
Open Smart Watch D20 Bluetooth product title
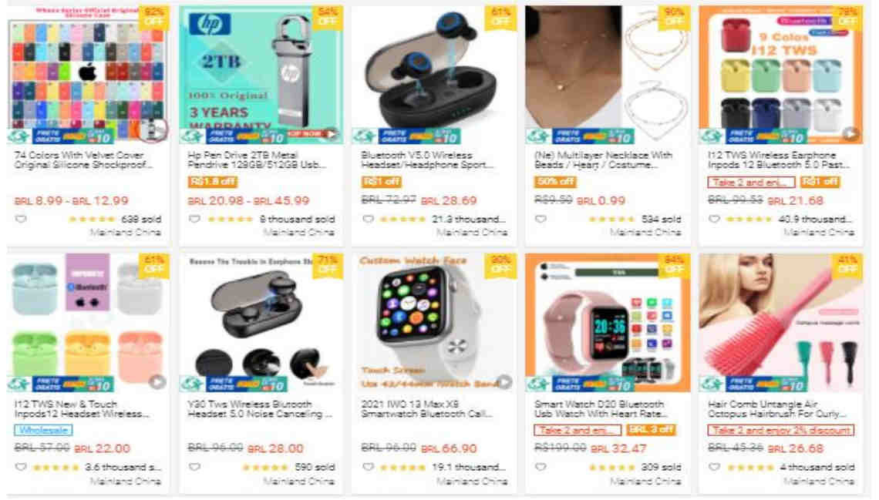click(x=601, y=409)
